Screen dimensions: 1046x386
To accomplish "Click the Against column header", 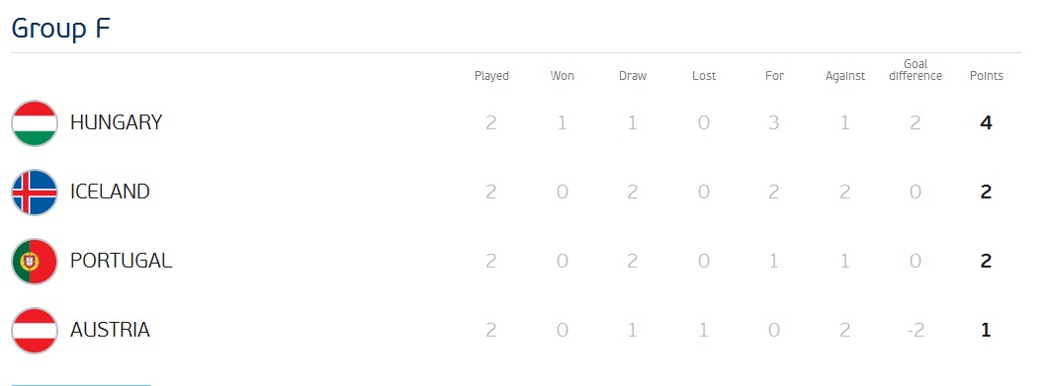I will point(845,76).
